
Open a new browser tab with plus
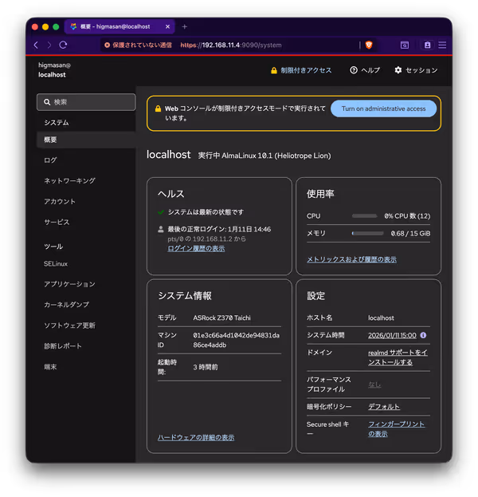pos(185,27)
